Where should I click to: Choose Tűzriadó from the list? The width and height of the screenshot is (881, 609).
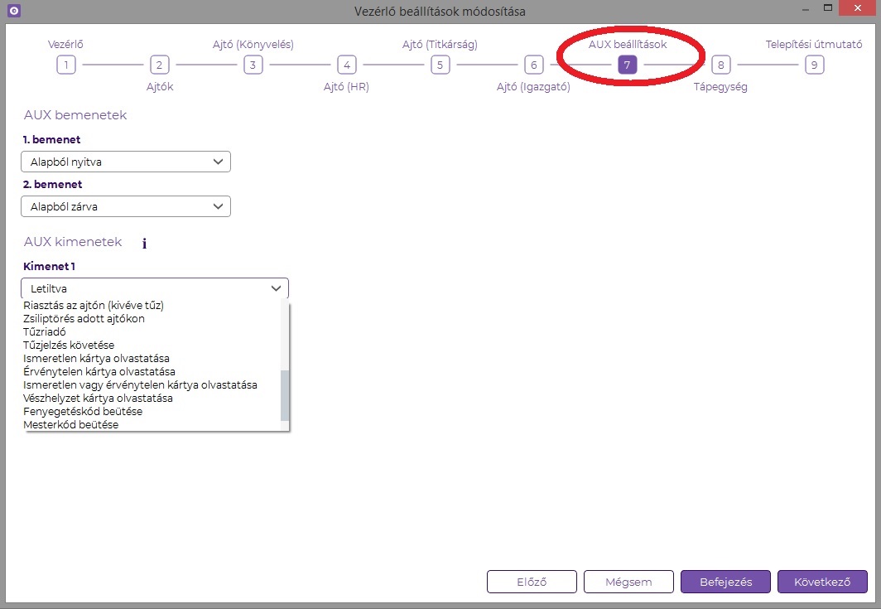click(x=45, y=331)
